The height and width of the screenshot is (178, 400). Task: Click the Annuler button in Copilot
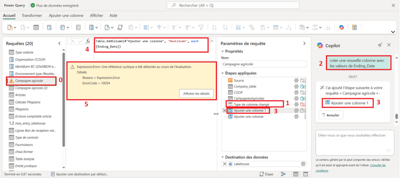(331, 115)
